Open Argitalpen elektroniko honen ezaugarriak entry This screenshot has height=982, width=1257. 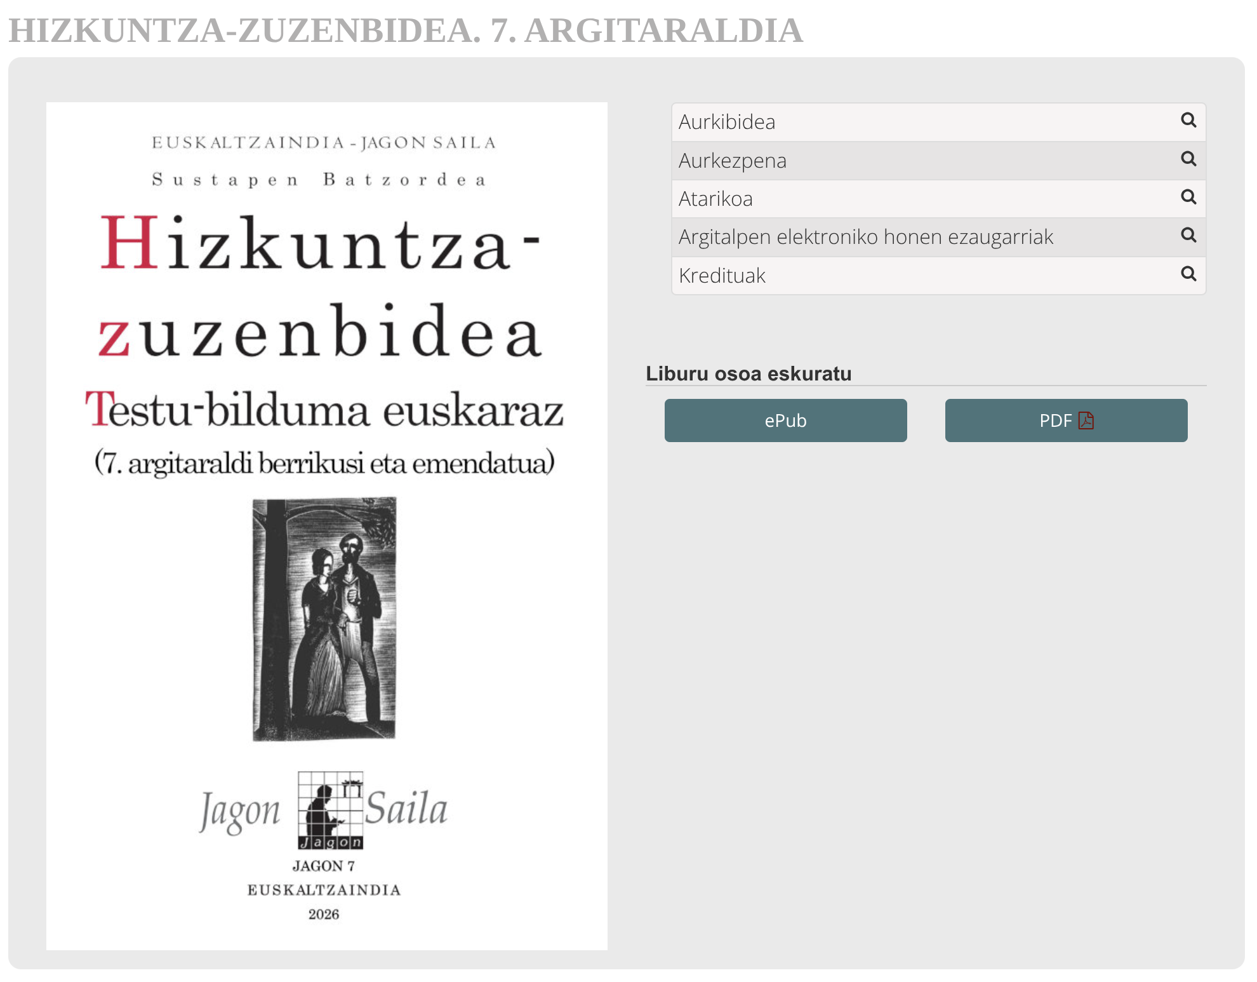pos(938,237)
